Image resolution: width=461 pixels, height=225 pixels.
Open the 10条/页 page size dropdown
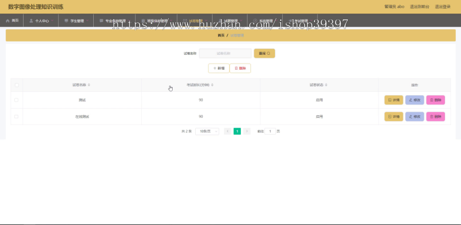coord(207,131)
